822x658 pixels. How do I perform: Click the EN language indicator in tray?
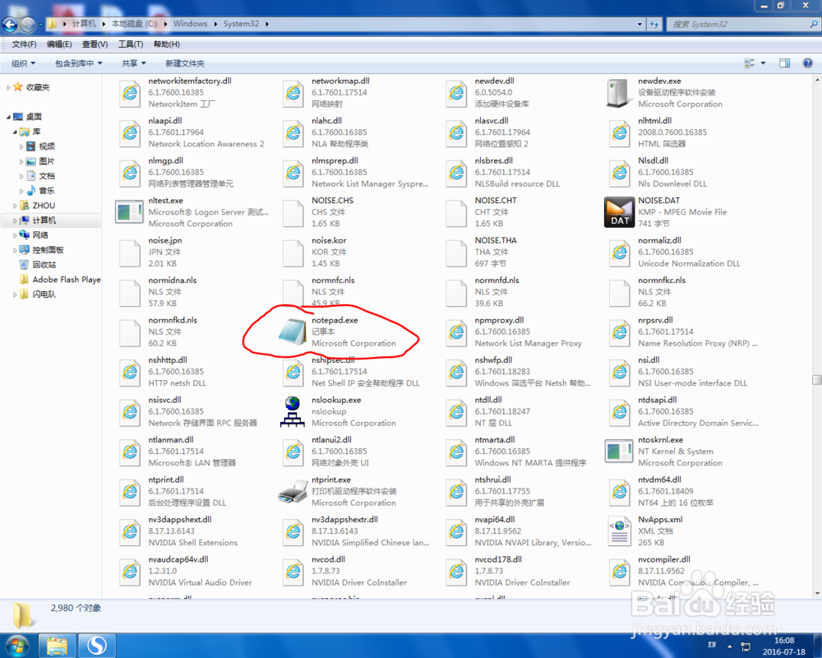pyautogui.click(x=712, y=645)
